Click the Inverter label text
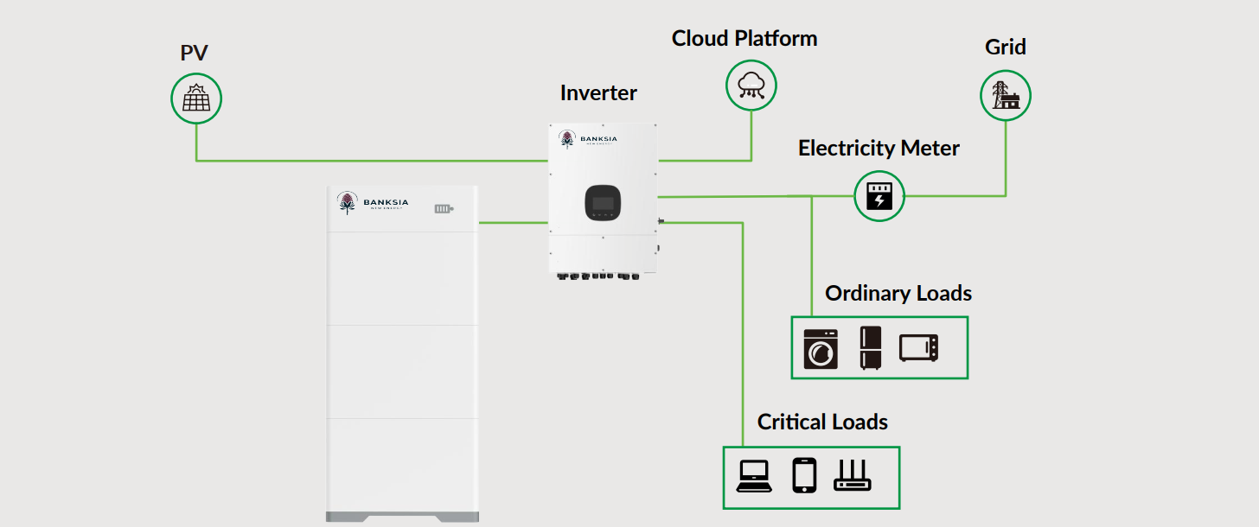This screenshot has width=1259, height=527. (x=598, y=93)
